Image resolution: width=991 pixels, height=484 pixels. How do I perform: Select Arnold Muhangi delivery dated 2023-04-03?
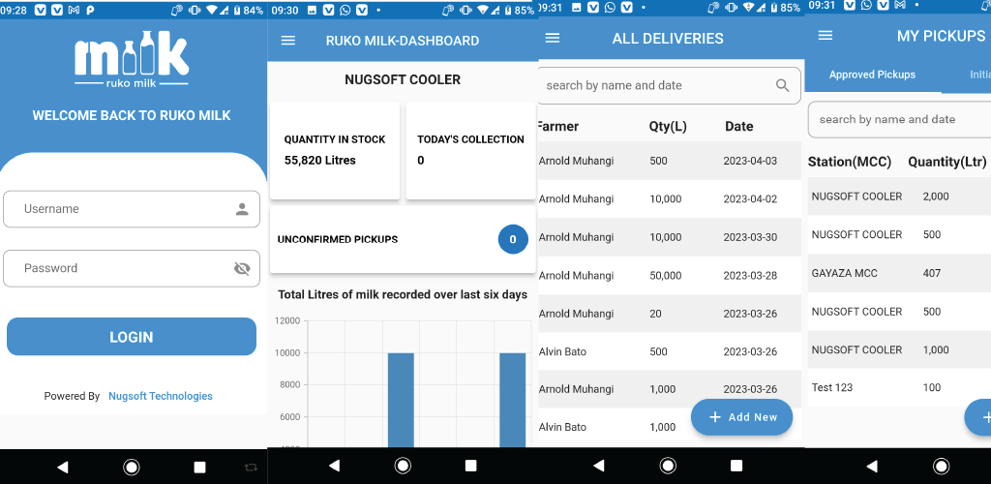(x=670, y=161)
